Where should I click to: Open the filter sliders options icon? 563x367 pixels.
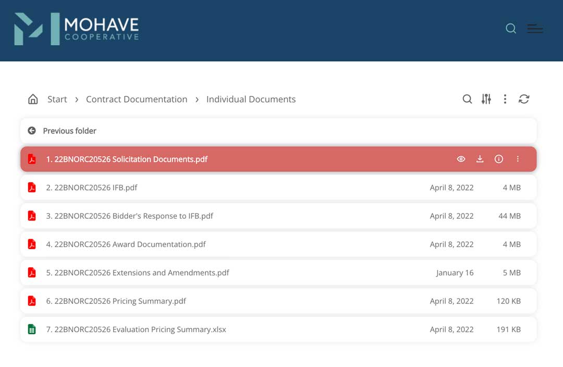[x=486, y=99]
